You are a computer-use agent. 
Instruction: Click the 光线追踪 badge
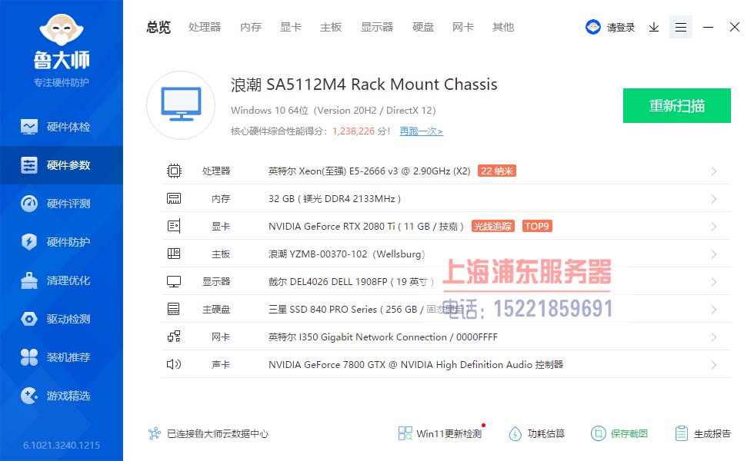(493, 226)
